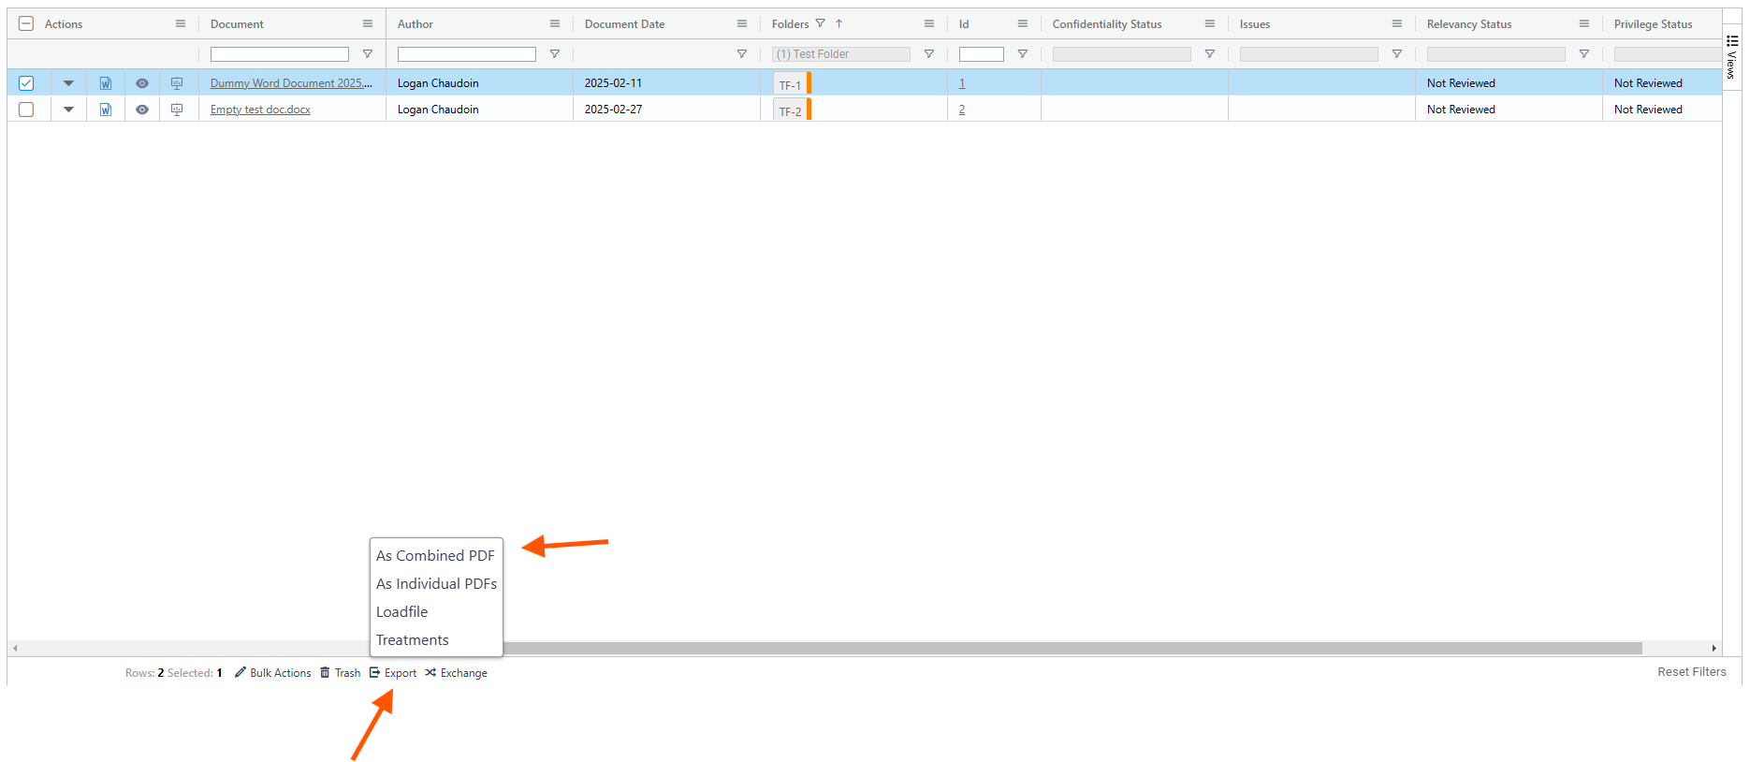Click the Trash icon in the bottom toolbar

(x=326, y=672)
